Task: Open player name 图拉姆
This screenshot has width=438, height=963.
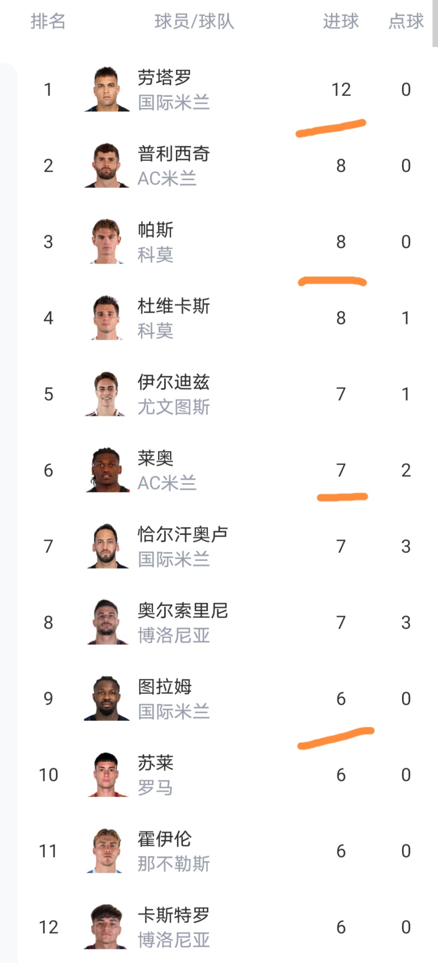Action: point(165,686)
